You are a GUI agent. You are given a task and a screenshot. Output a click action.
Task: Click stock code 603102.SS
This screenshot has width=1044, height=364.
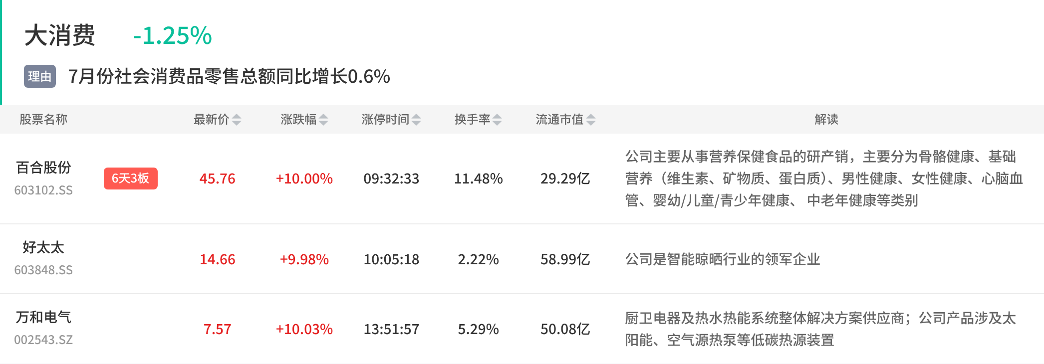point(43,190)
